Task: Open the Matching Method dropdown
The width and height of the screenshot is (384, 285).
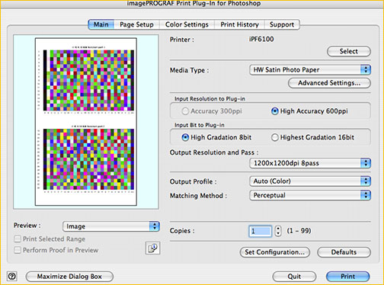Action: click(x=310, y=195)
